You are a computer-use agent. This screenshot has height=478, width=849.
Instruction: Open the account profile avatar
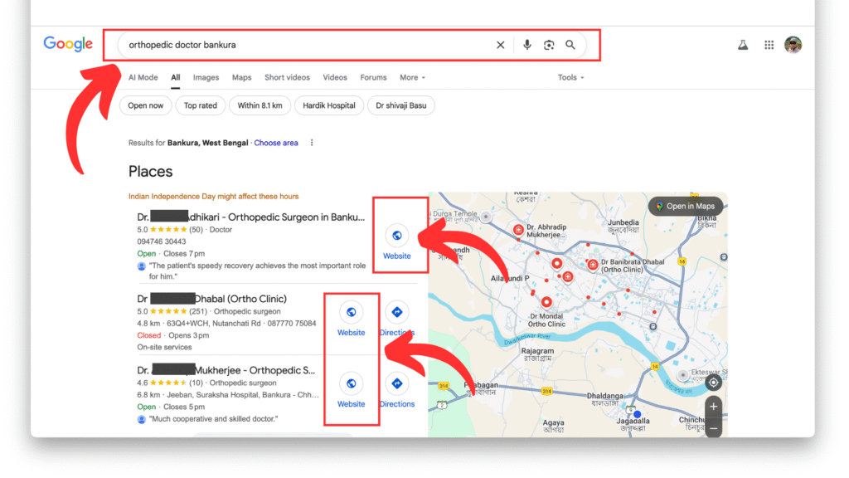coord(793,45)
